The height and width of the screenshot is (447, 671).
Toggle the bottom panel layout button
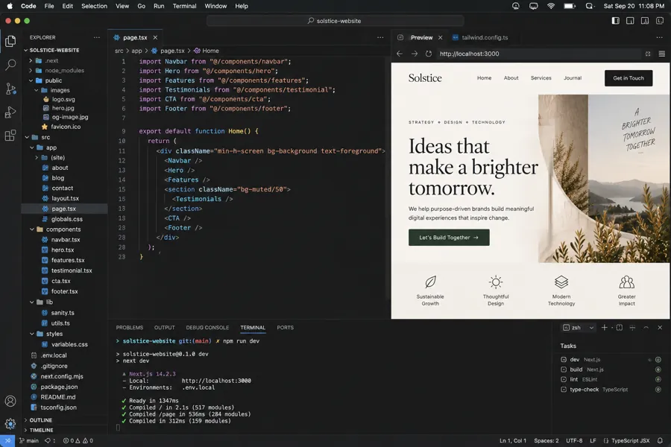tap(630, 21)
